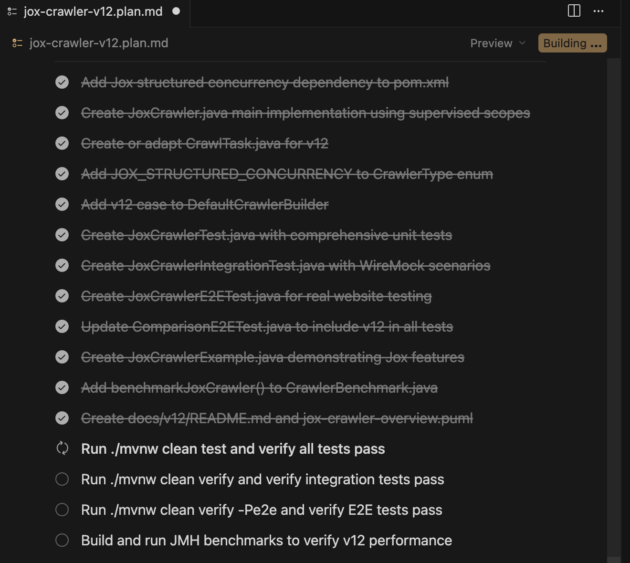Check off the E2E tests -Pe2e task

pyautogui.click(x=62, y=510)
